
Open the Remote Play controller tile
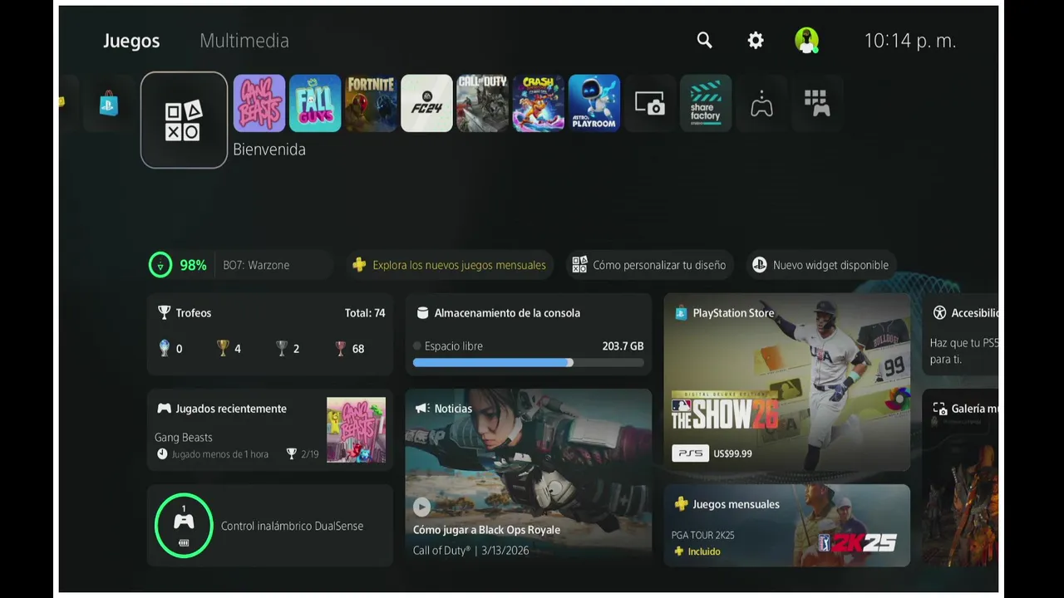(761, 103)
